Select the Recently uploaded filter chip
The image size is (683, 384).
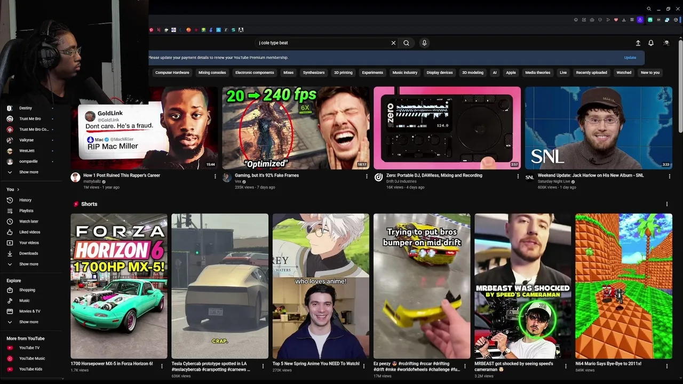[591, 73]
